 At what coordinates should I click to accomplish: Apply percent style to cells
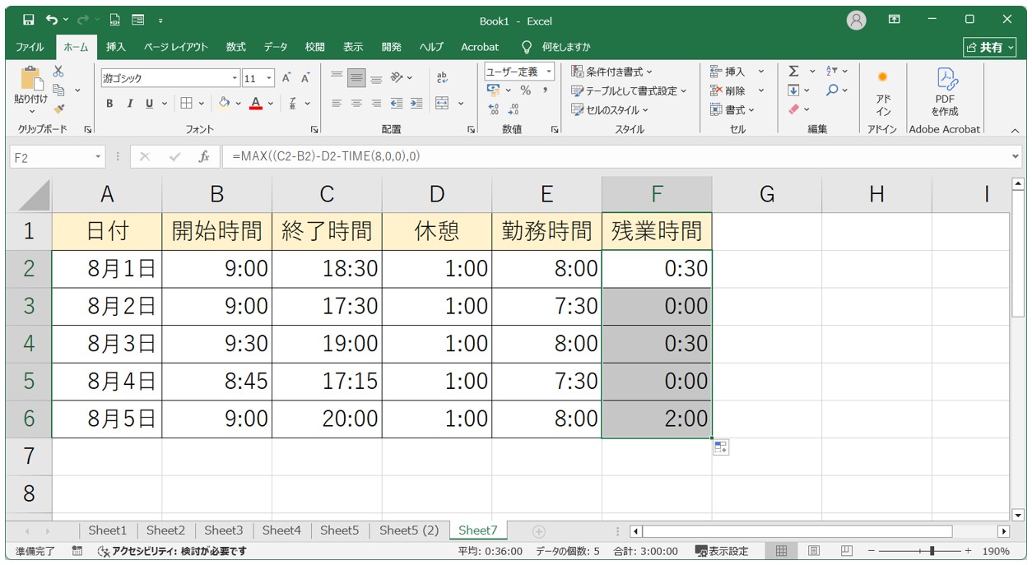pos(525,90)
